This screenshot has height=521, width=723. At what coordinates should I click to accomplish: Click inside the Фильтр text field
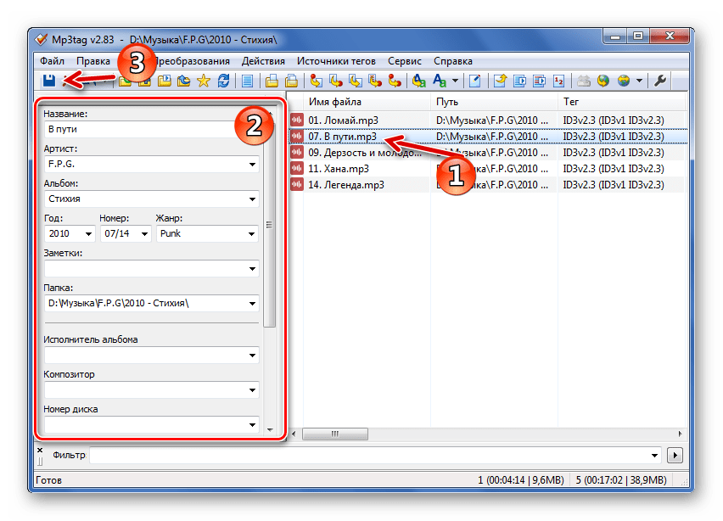tap(373, 455)
